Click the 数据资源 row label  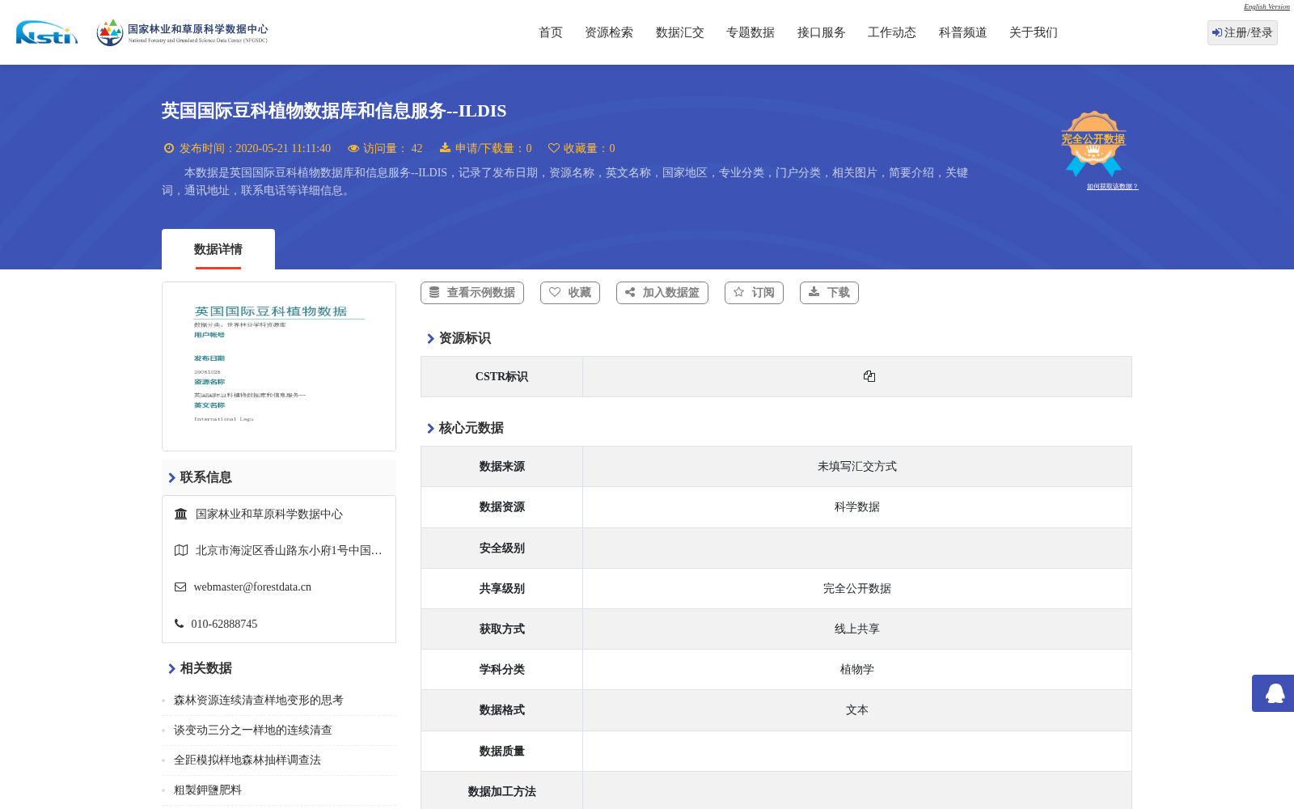501,507
